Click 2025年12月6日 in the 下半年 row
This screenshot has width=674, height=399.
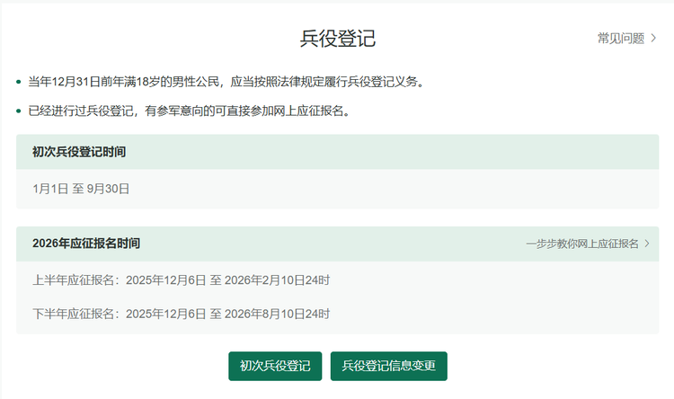pos(166,314)
